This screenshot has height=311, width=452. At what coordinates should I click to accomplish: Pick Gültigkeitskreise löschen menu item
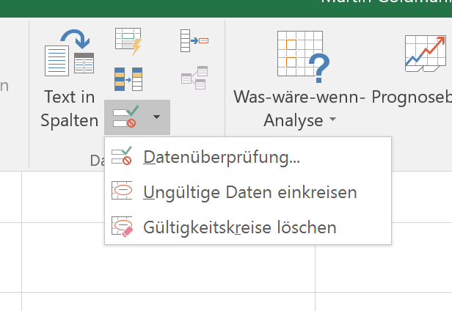coord(240,227)
